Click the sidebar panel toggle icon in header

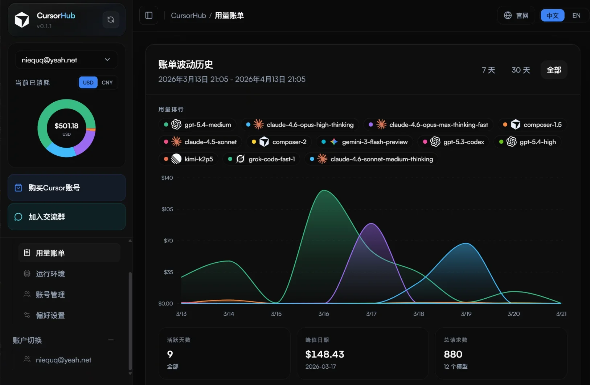[148, 15]
